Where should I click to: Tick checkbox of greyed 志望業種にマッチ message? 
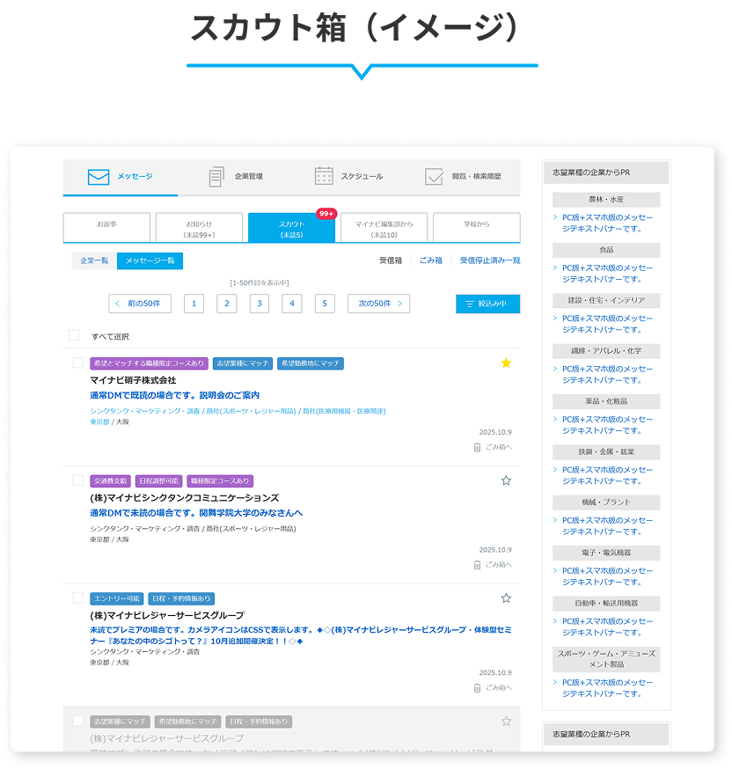78,721
